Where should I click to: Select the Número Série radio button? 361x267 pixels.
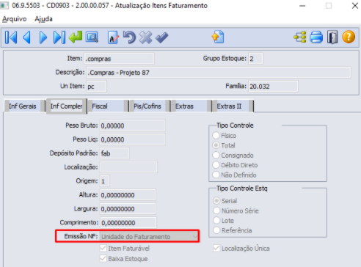click(216, 211)
